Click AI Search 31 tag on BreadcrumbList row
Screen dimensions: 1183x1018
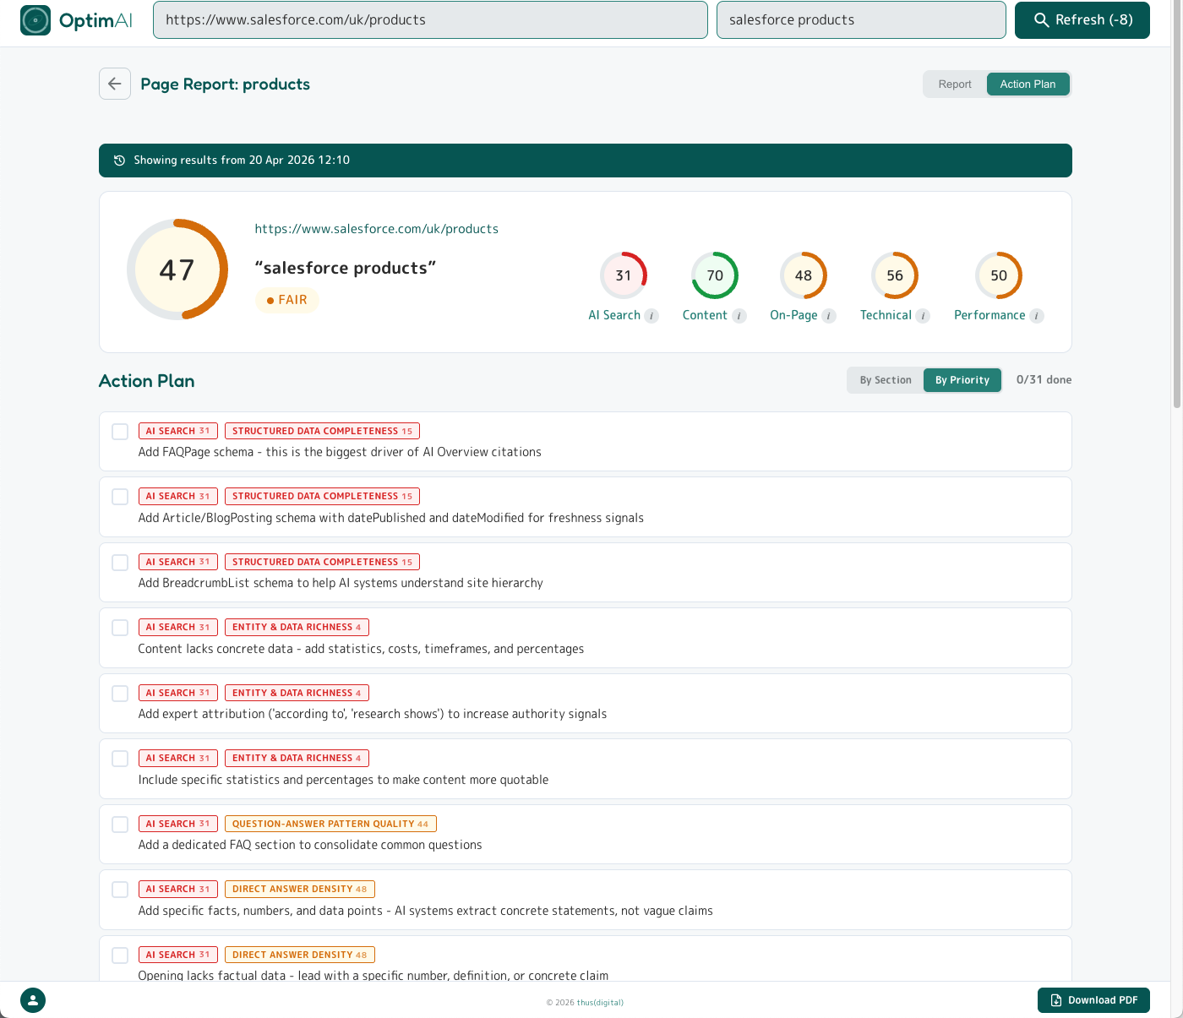pos(178,562)
